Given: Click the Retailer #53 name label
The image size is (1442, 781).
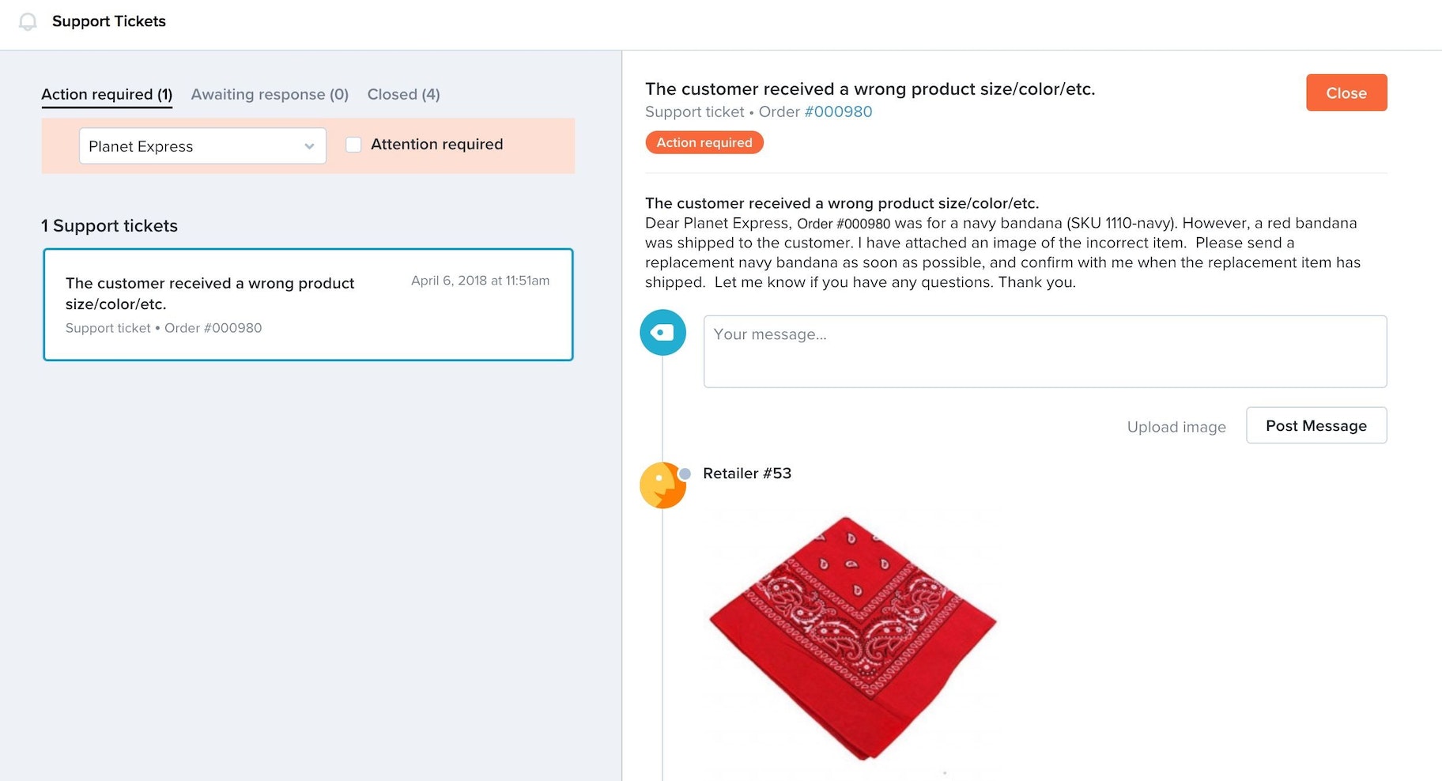Looking at the screenshot, I should coord(746,474).
